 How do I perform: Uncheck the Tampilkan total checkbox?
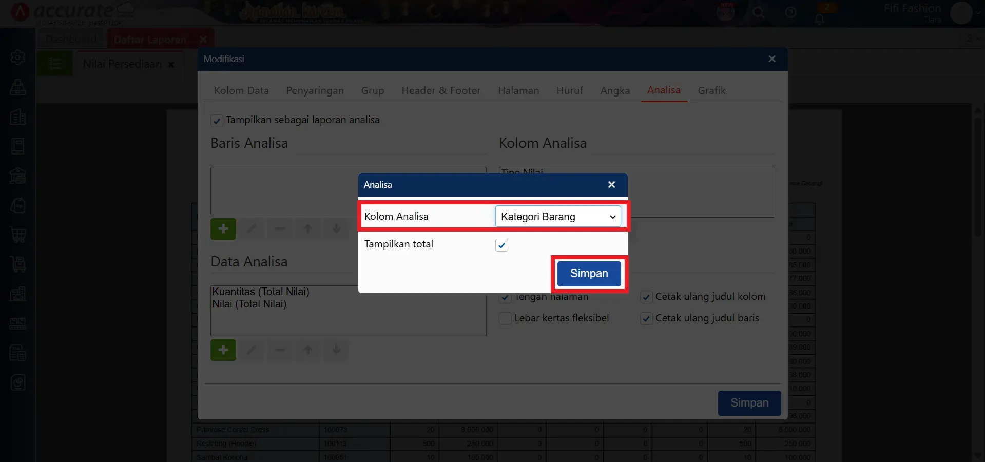[501, 245]
